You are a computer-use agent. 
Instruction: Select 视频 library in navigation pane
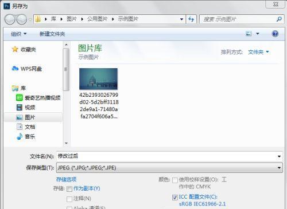coord(30,108)
